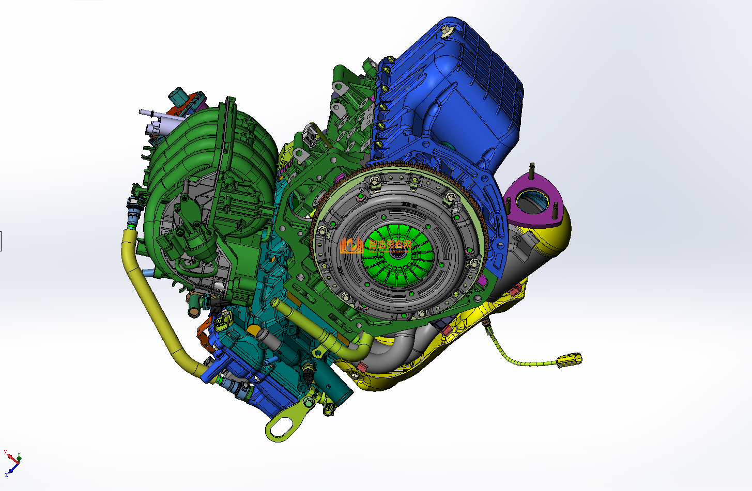Pick the purple exhaust flange
Image resolution: width=752 pixels, height=491 pixels.
click(532, 202)
